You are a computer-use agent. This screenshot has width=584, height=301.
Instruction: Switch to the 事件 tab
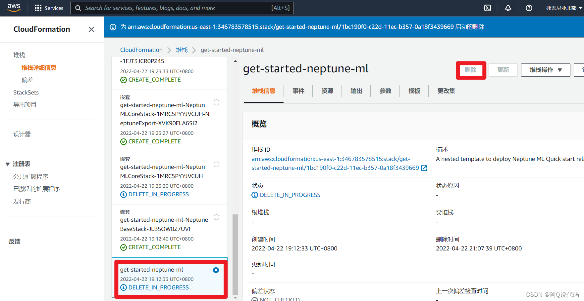(298, 91)
